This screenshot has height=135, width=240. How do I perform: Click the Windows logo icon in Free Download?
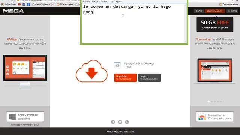coord(12,117)
